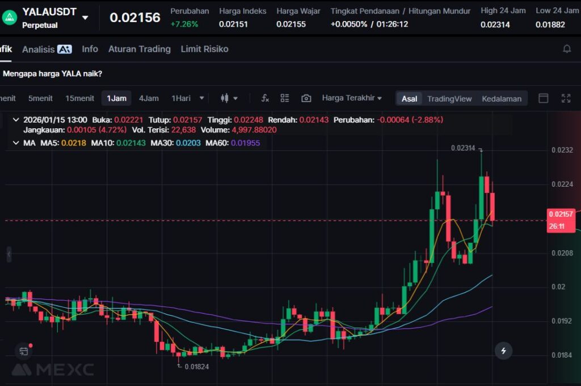Image resolution: width=581 pixels, height=386 pixels.
Task: Collapse the MA indicator row
Action: [x=15, y=143]
